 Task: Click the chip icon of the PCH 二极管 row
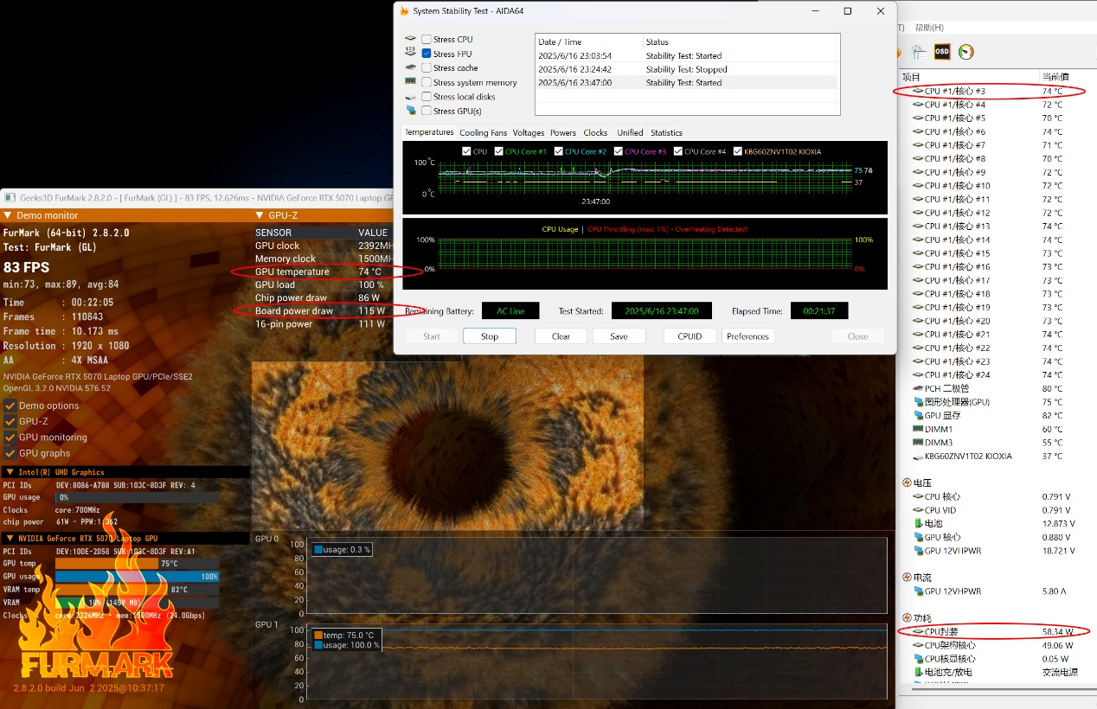click(x=918, y=388)
